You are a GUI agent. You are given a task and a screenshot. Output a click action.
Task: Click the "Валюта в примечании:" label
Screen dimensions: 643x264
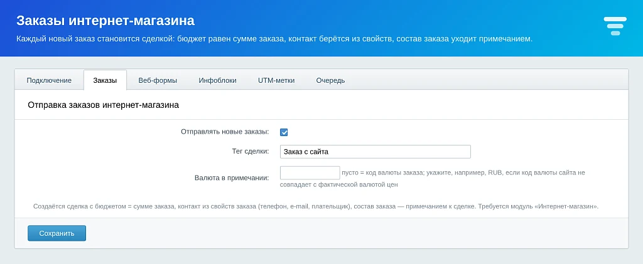(x=232, y=177)
